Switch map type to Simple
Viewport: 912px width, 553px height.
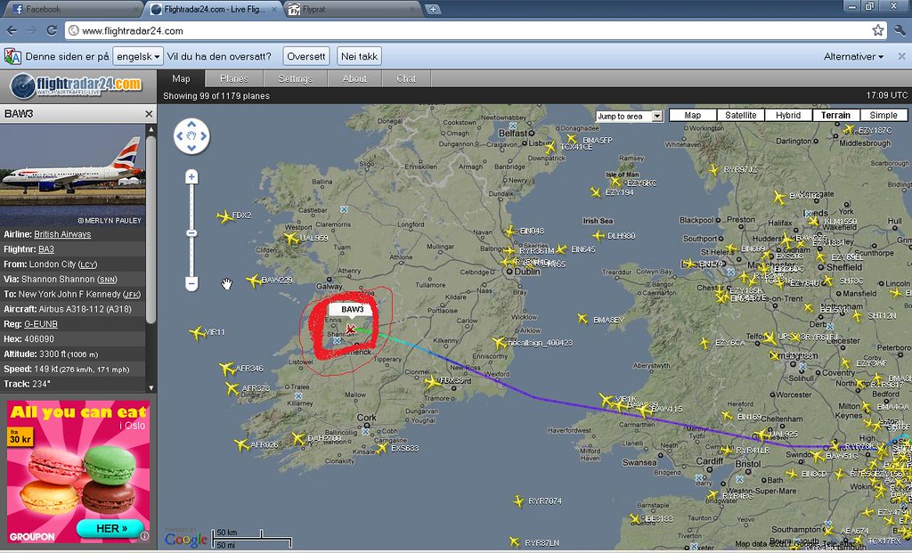click(x=883, y=115)
